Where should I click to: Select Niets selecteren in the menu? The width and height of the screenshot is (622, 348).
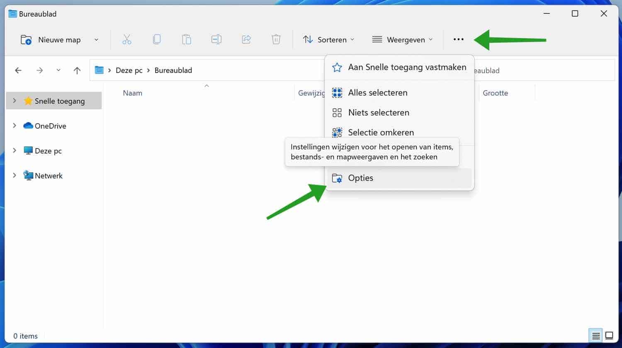378,112
